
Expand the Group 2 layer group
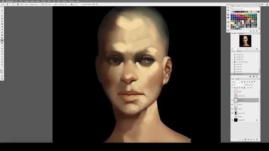[235, 117]
